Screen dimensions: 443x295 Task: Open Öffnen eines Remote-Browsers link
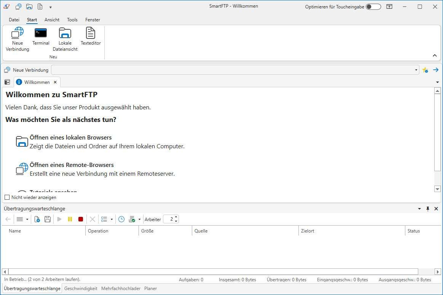(x=72, y=165)
